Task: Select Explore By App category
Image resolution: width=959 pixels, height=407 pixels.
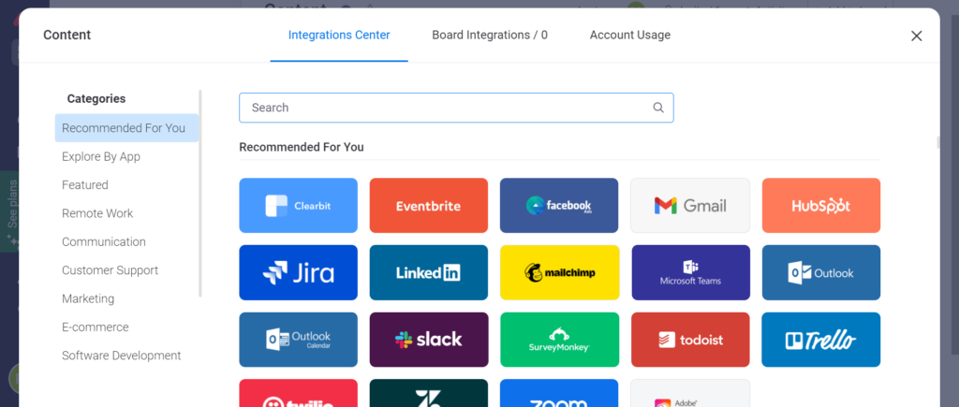Action: tap(101, 156)
